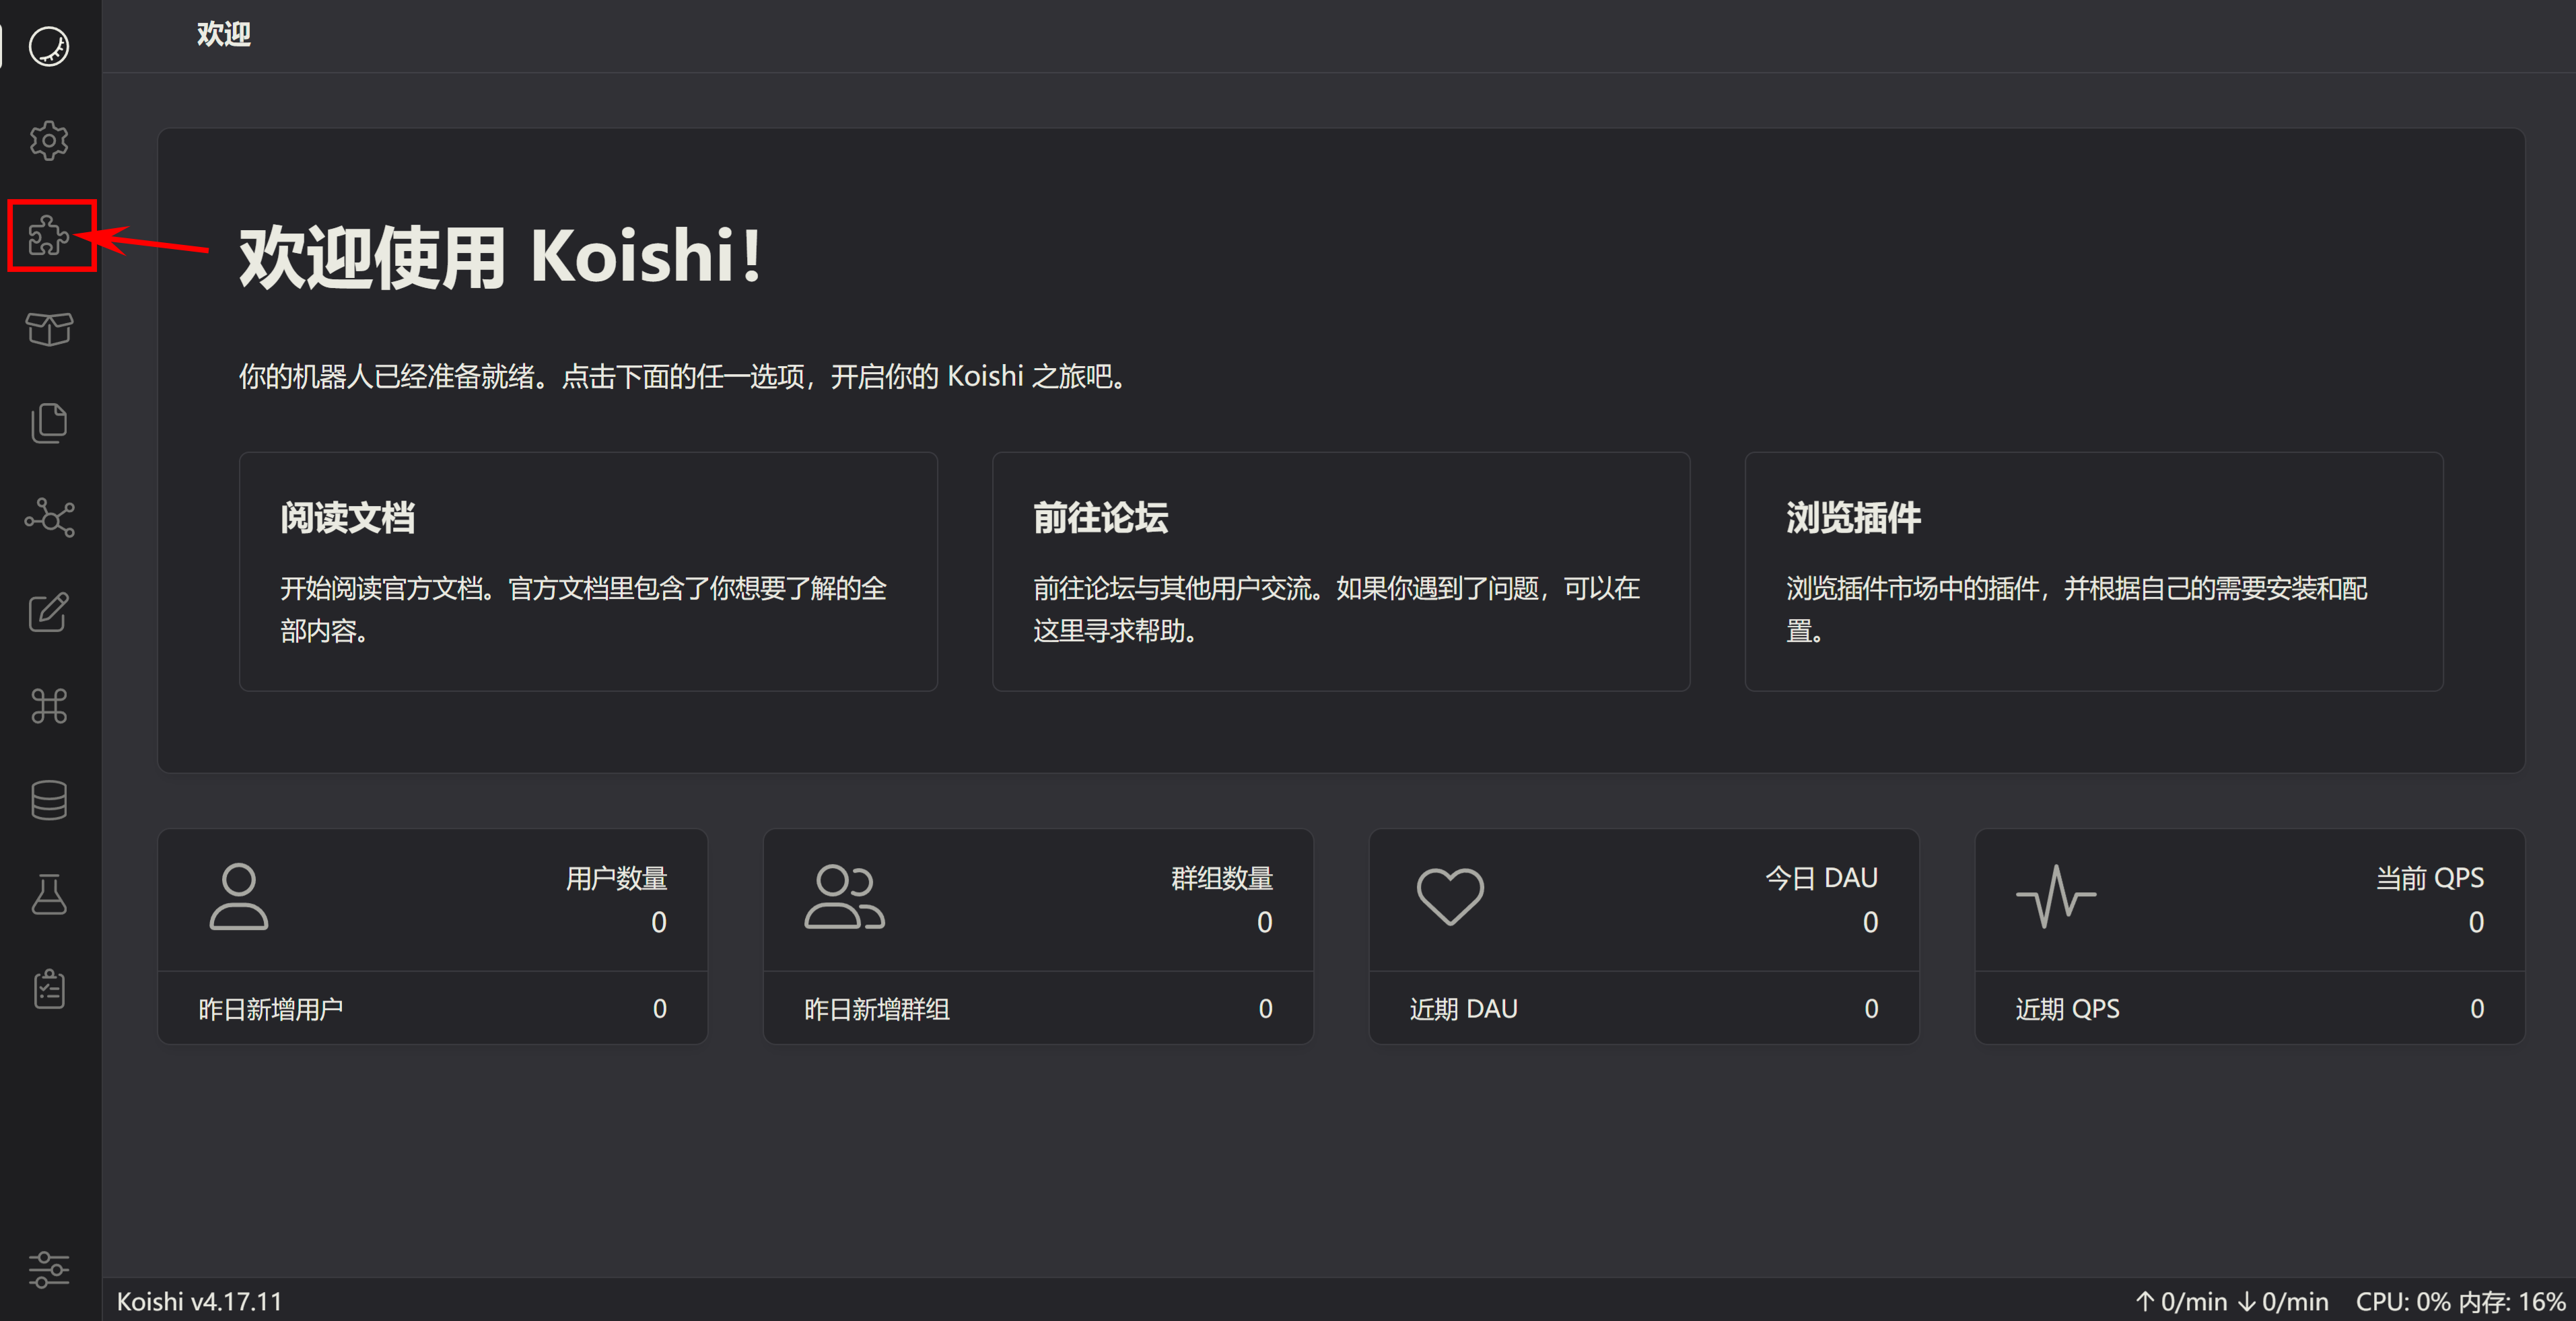Open the experiments flask icon
The image size is (2576, 1321).
[x=50, y=894]
